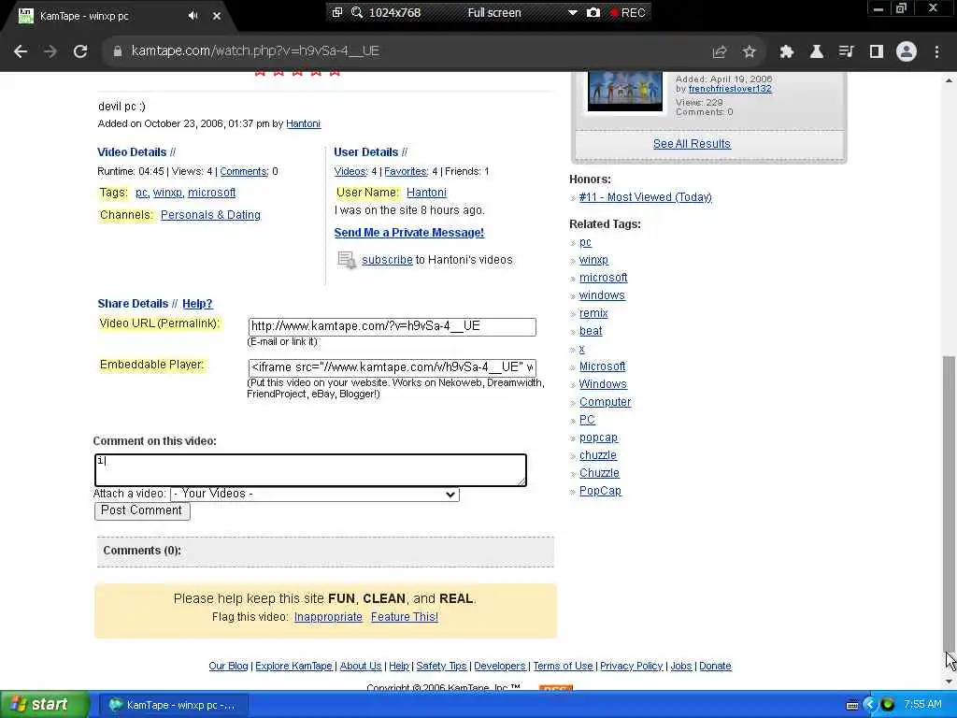Viewport: 957px width, 718px height.
Task: Open the Videos link in User Details
Action: (350, 172)
